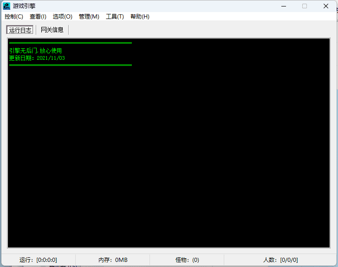Minimize the 游戏引擎 window
Viewport: 338px width, 267px height.
coord(284,6)
